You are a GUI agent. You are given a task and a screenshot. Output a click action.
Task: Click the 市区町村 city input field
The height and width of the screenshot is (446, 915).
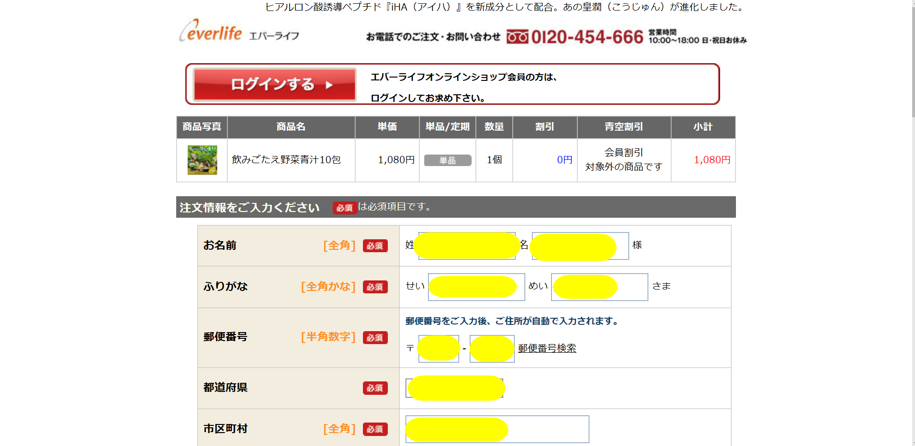click(x=497, y=429)
